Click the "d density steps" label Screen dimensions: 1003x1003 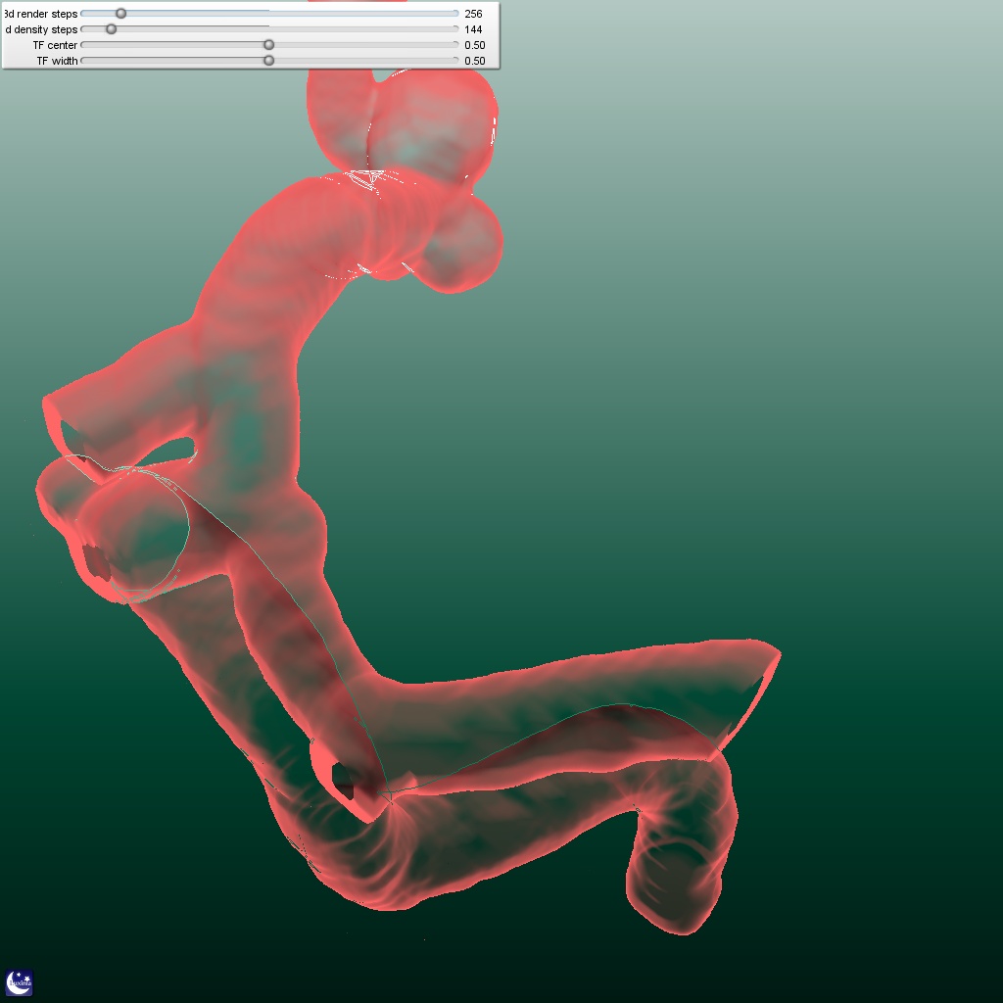pos(41,29)
